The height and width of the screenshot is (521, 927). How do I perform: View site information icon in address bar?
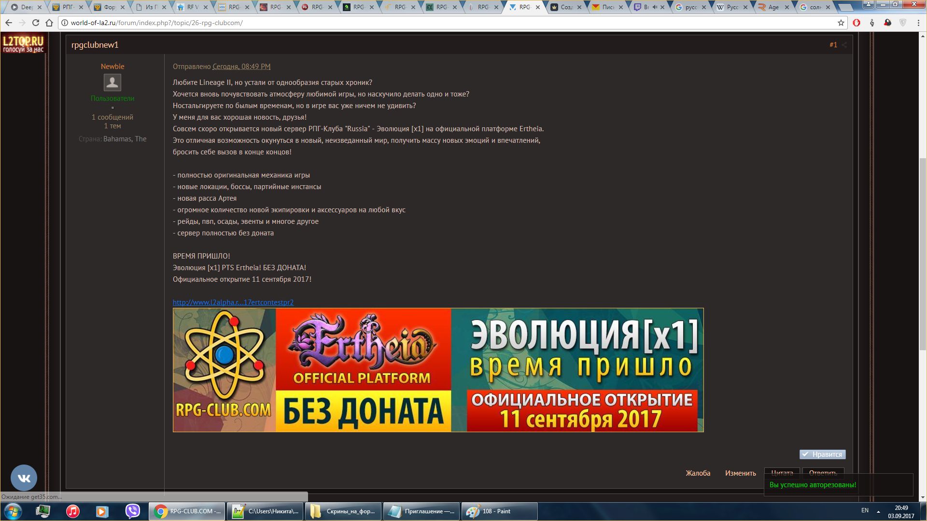coord(64,23)
